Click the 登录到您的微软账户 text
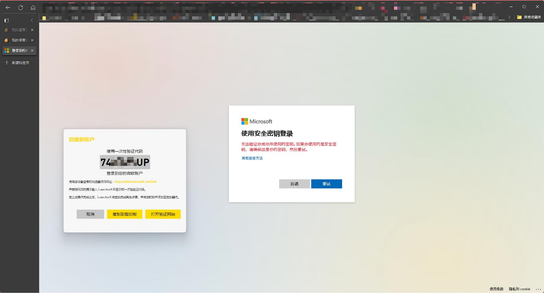 pyautogui.click(x=125, y=173)
